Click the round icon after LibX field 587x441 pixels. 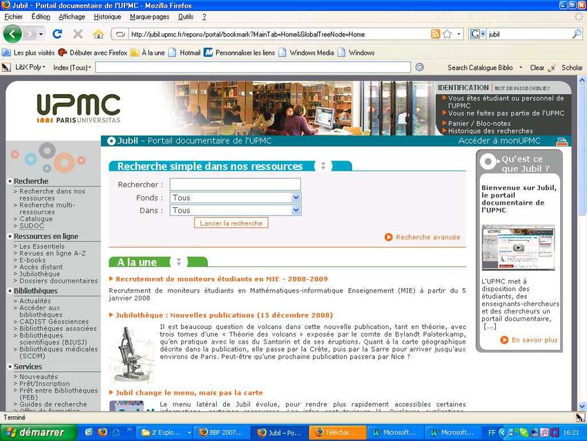[x=420, y=67]
